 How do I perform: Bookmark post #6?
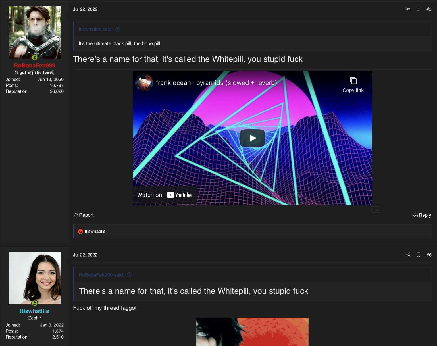tap(419, 255)
